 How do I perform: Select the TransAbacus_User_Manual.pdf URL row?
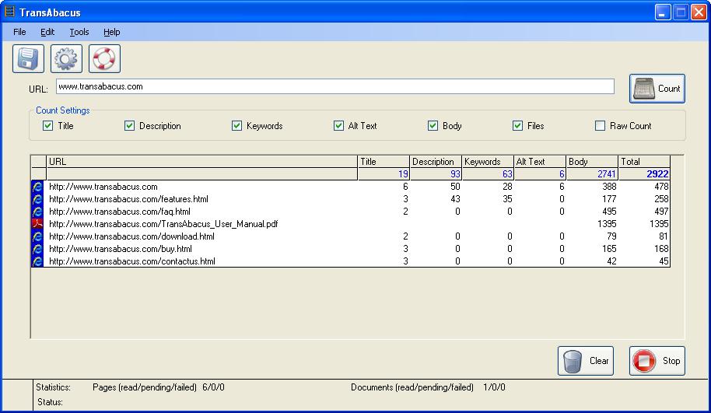[351, 223]
